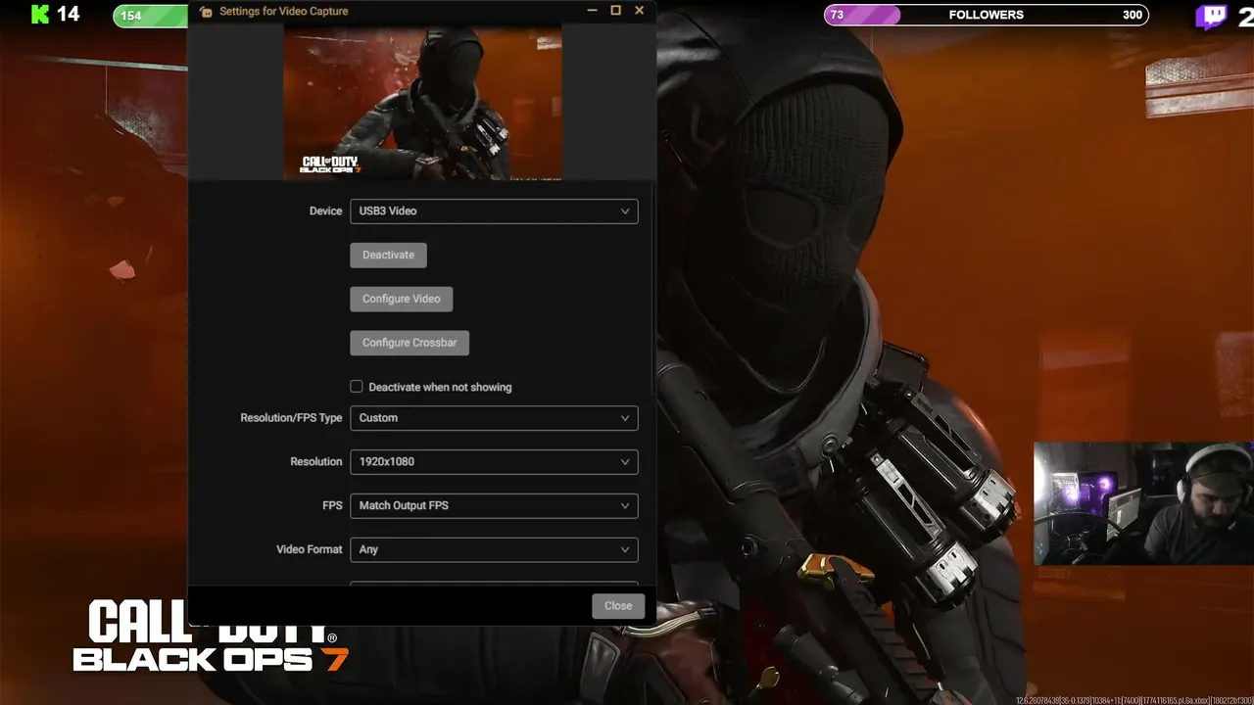Click the green 154 progress bar
The image size is (1254, 705).
pos(151,16)
